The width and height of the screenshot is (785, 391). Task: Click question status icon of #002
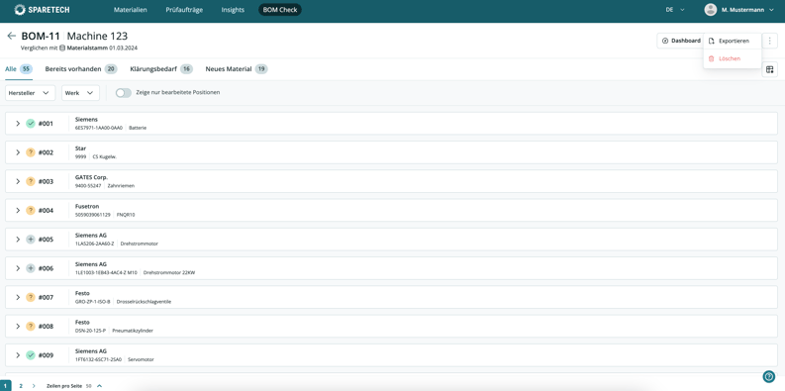pyautogui.click(x=31, y=152)
